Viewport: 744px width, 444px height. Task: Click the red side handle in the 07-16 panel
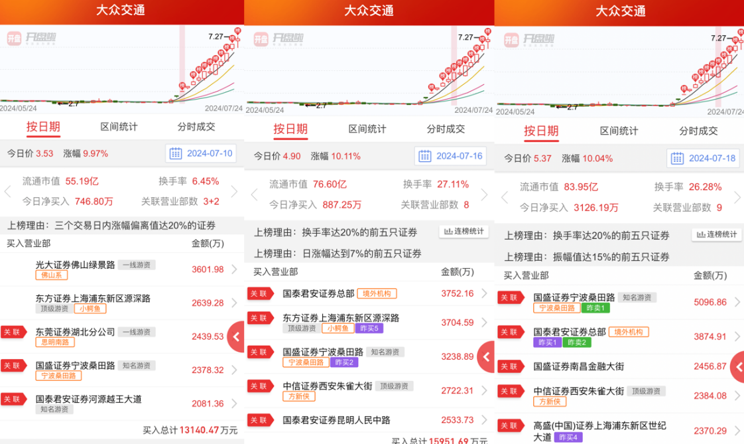(x=486, y=356)
